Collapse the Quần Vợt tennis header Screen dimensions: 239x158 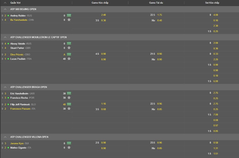(5, 3)
